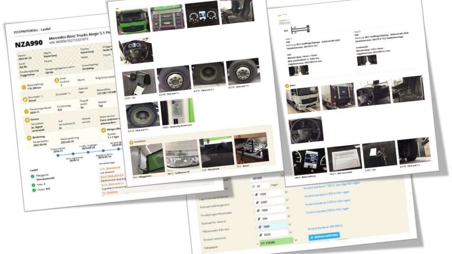
Task: Click the orange Besiktning section icon
Action: point(26,138)
